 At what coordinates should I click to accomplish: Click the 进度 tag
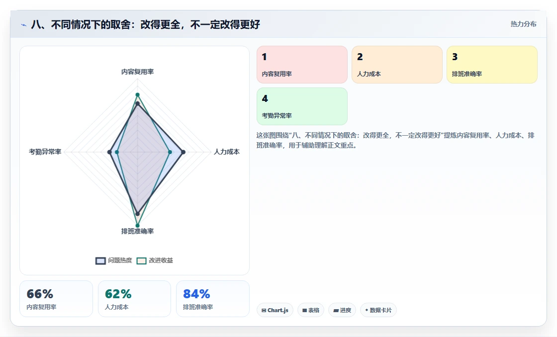tap(342, 310)
